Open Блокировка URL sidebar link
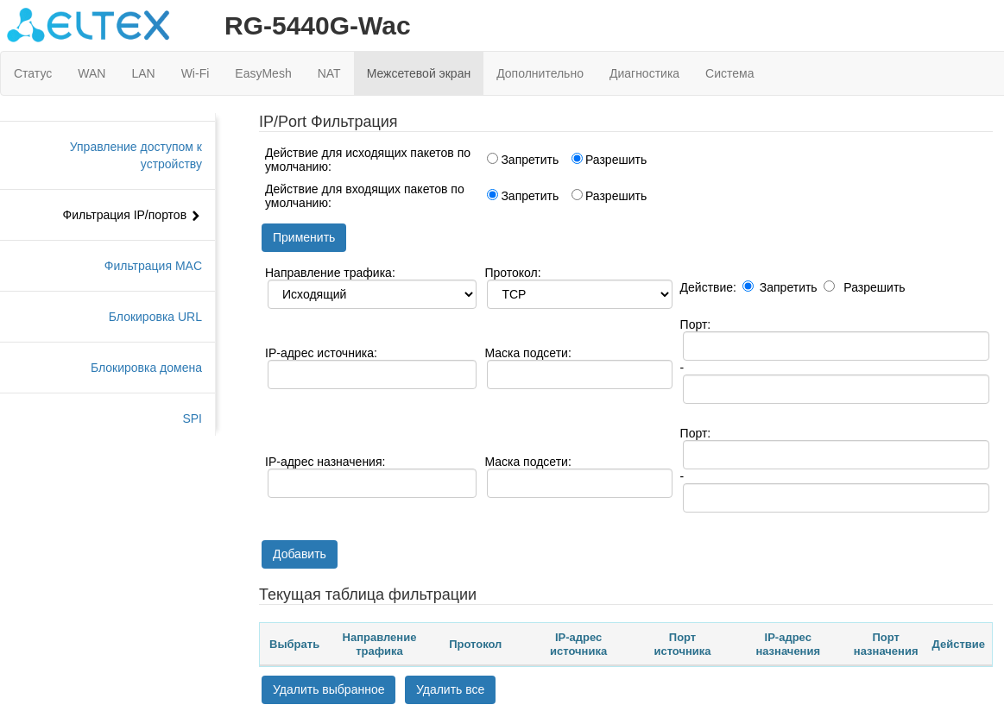This screenshot has height=711, width=1004. 155,317
